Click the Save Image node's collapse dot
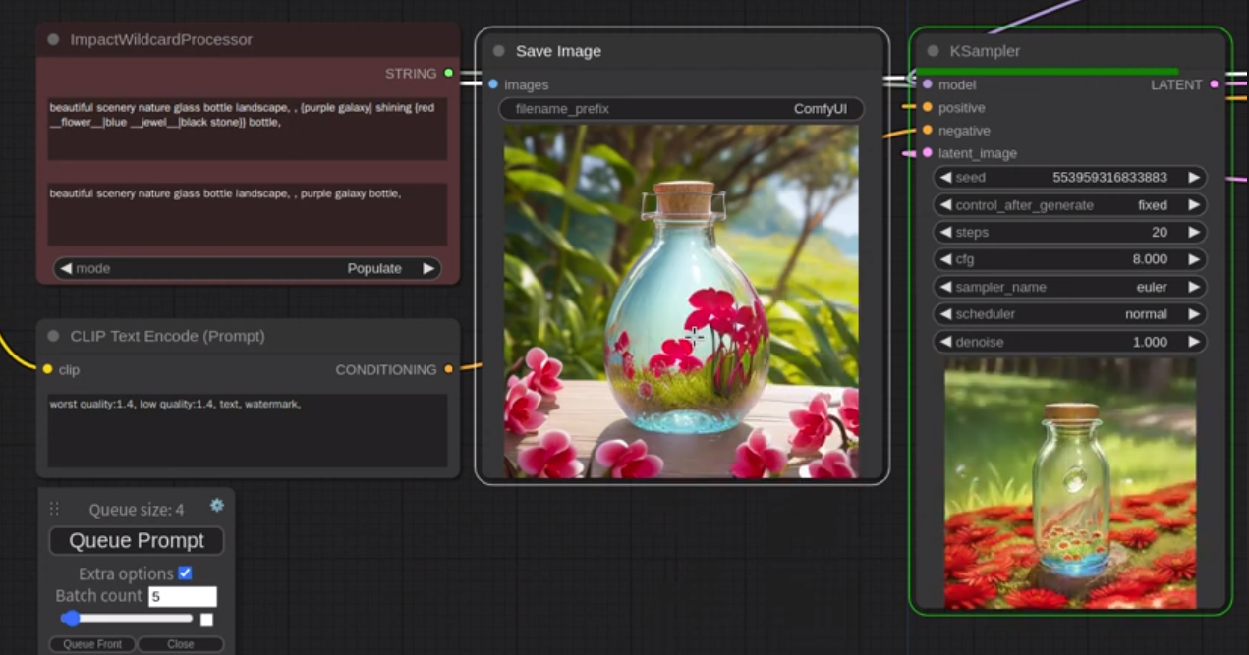1249x655 pixels. coord(499,51)
